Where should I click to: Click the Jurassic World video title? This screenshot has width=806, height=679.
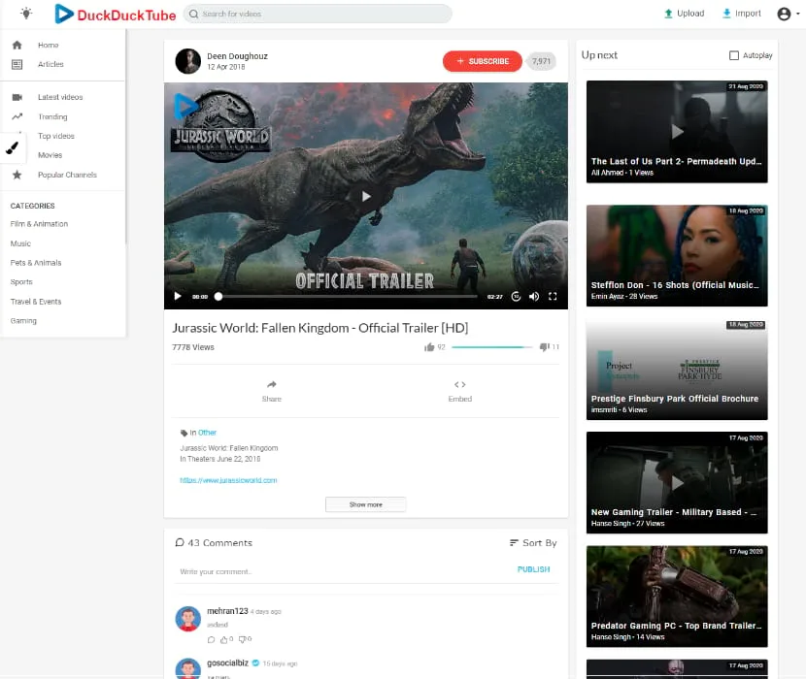(x=320, y=328)
